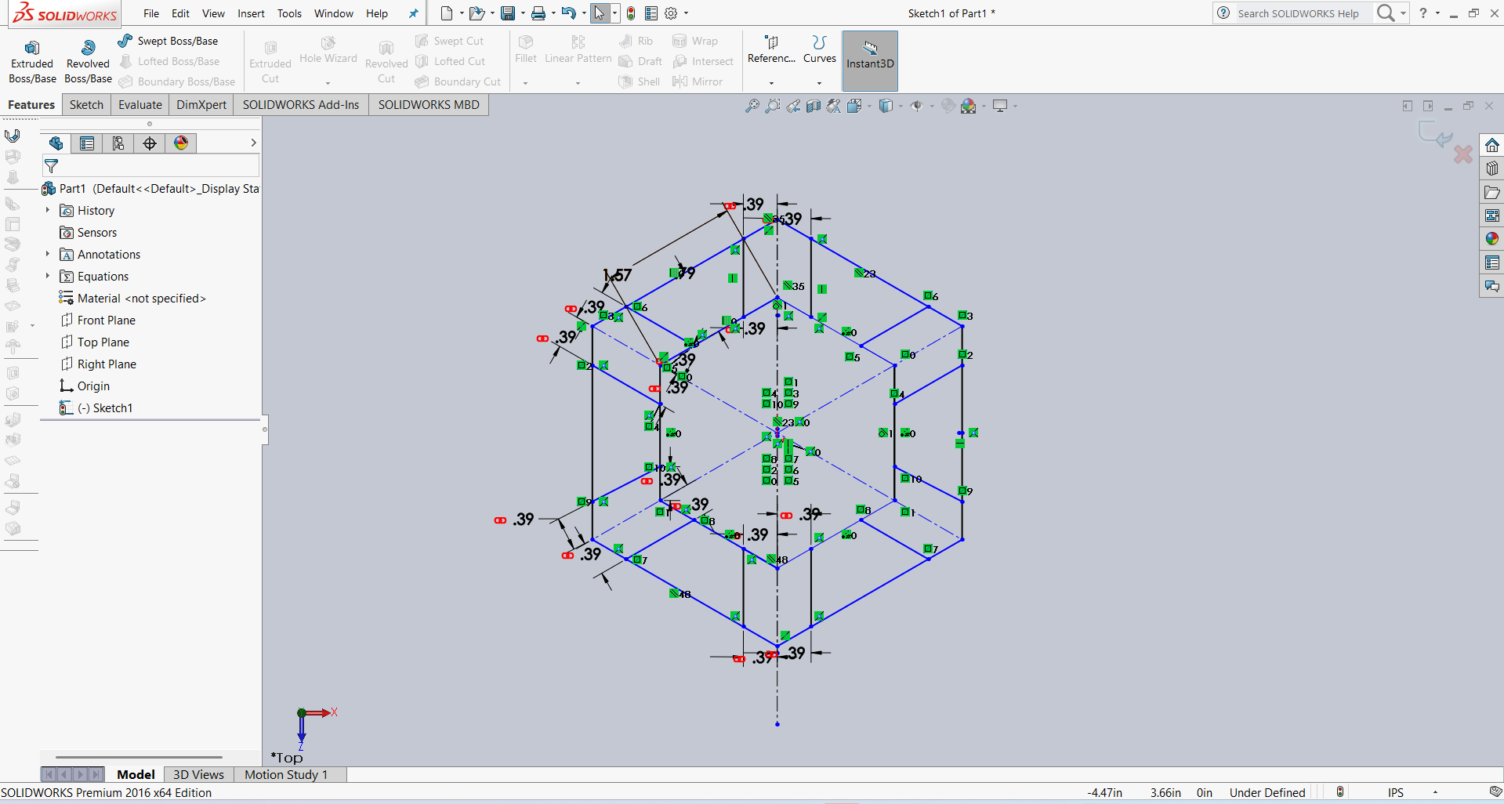Switch to the 3D Views tab
This screenshot has height=804, width=1504.
pyautogui.click(x=198, y=774)
